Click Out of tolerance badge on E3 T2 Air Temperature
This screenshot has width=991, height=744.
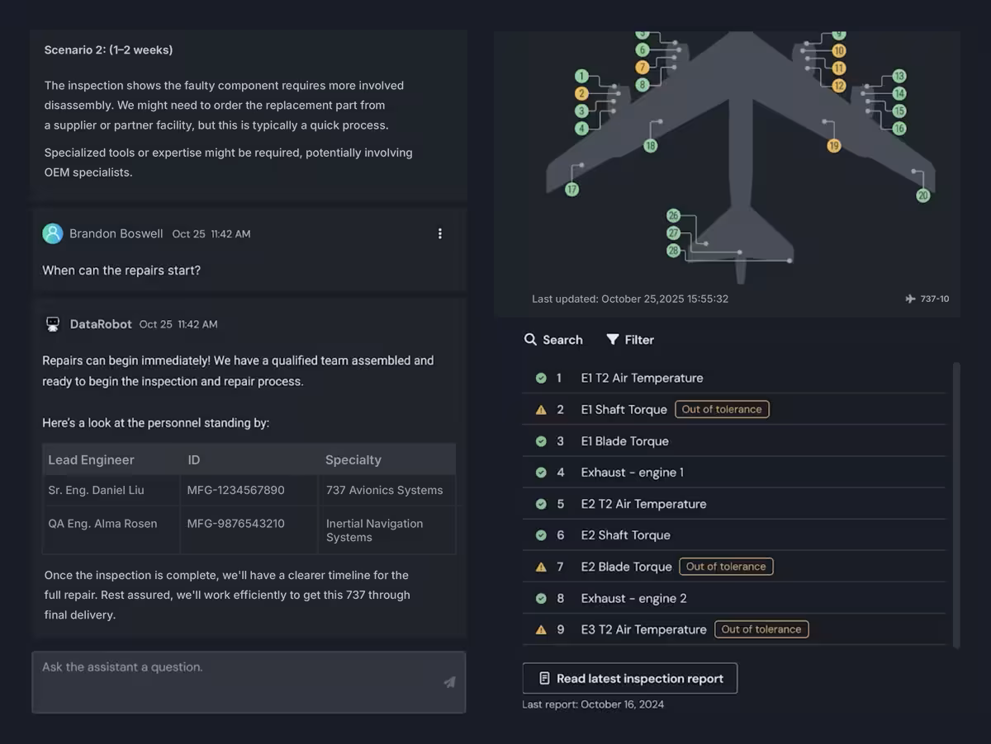761,629
